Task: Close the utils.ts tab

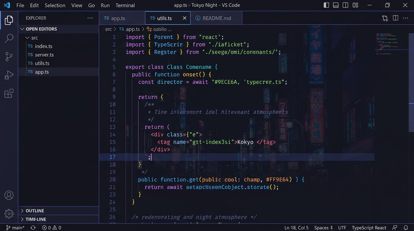Action: pos(184,18)
